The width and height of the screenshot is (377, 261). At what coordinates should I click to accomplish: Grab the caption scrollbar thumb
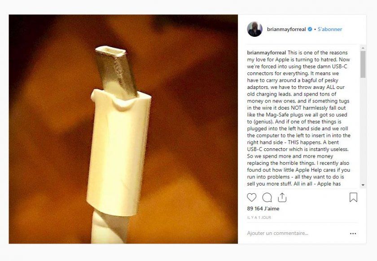[x=363, y=64]
